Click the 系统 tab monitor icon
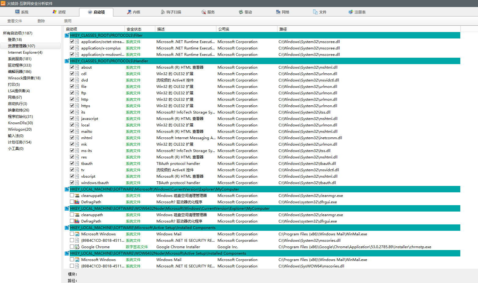Screen dimensions: 478x283 click(x=17, y=12)
